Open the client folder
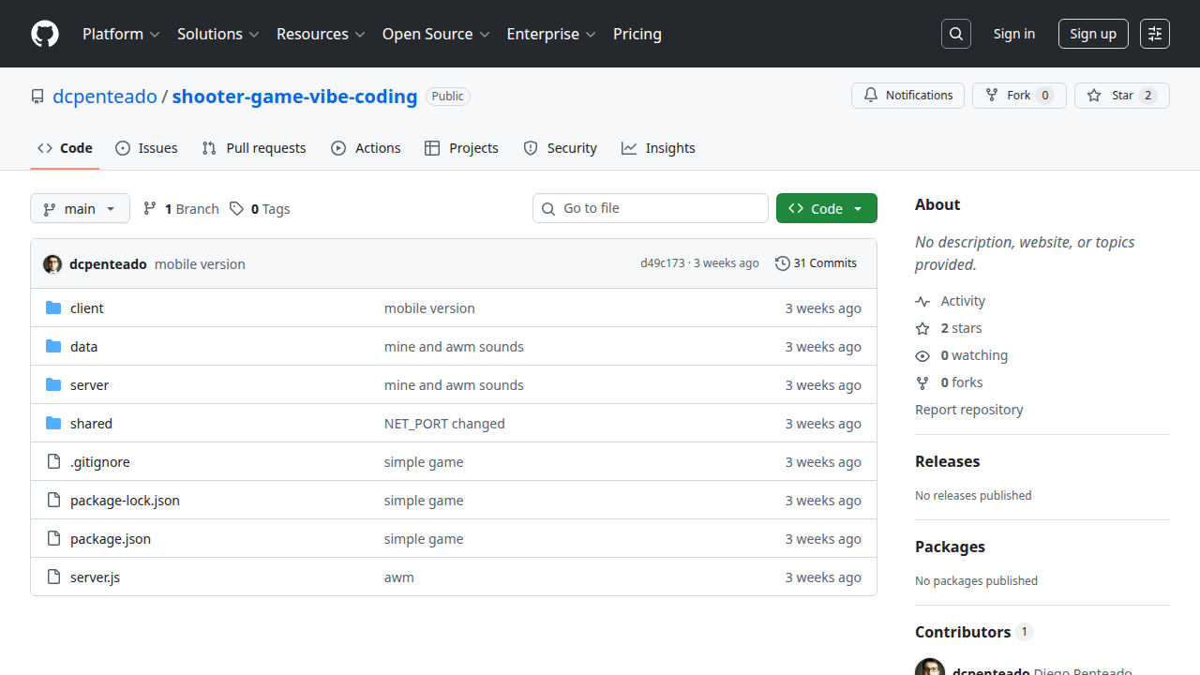 [87, 308]
